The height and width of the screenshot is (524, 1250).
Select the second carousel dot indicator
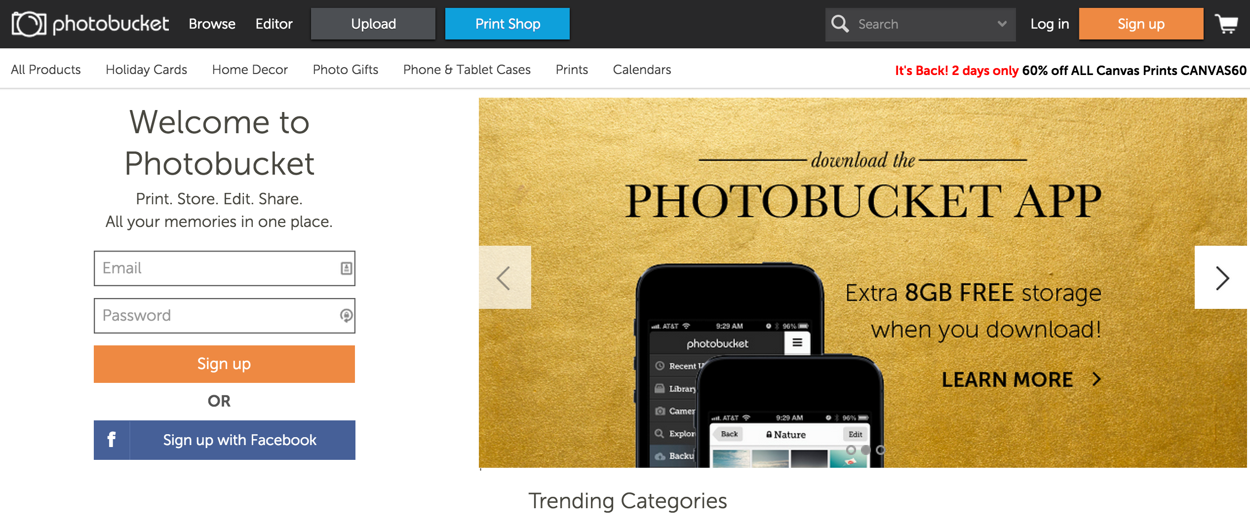click(x=865, y=450)
